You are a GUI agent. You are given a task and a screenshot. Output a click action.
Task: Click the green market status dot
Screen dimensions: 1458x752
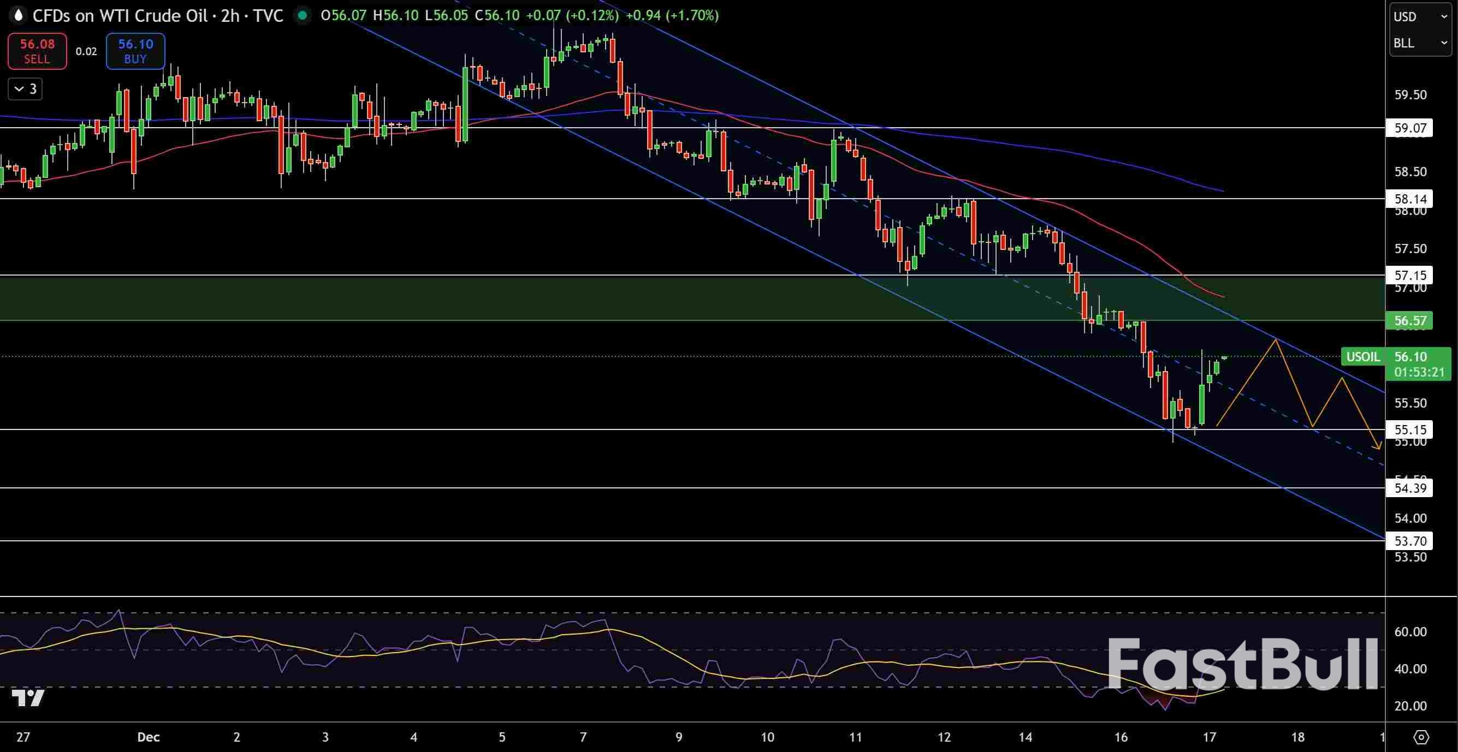pos(302,15)
